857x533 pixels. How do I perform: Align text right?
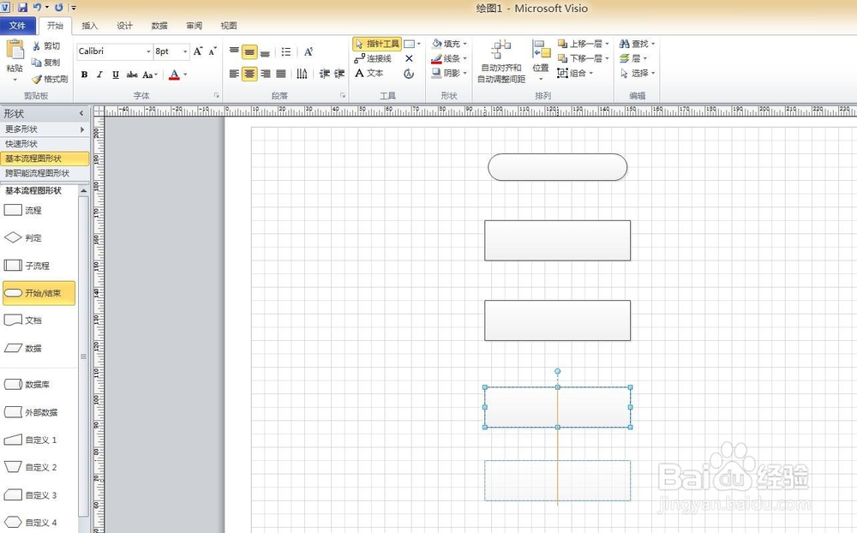(x=266, y=74)
